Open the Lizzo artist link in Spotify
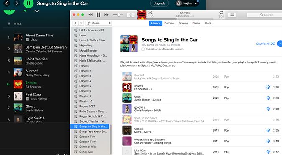This screenshot has height=155, width=282. 34,39
